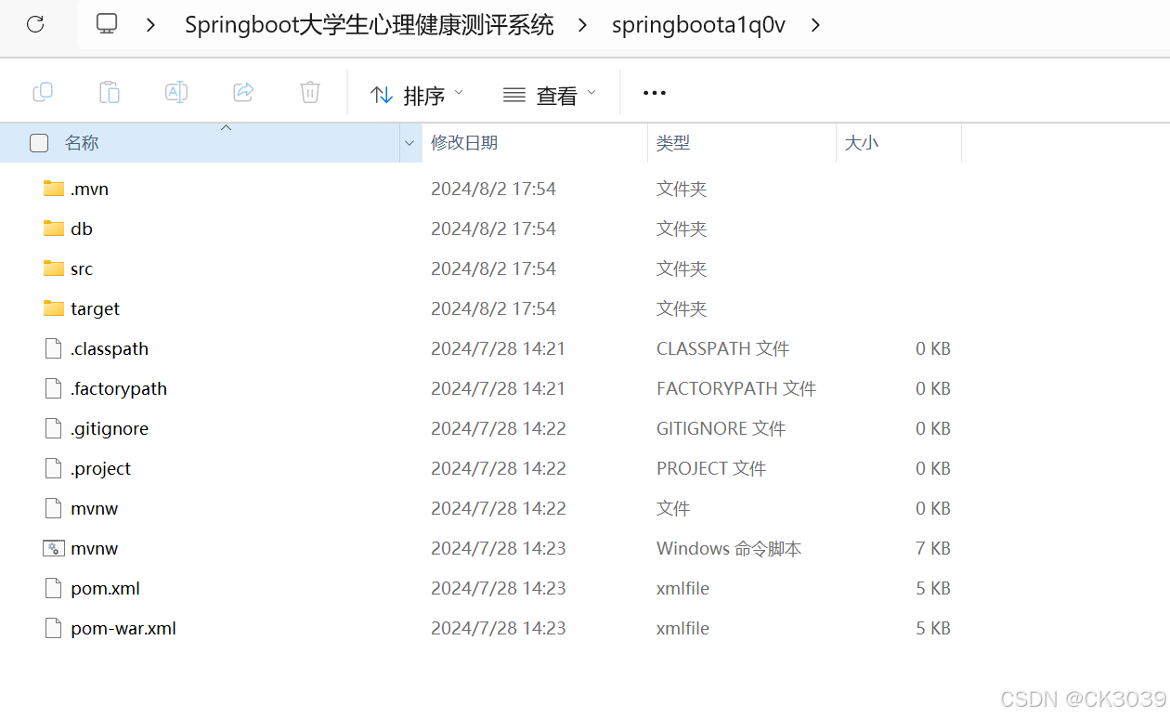Click the sort arrows icon beside 排序
Image resolution: width=1170 pixels, height=719 pixels.
tap(382, 94)
